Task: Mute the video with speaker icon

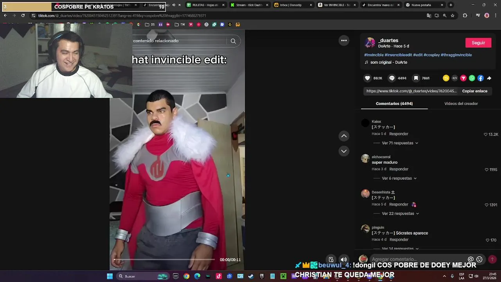Action: [343, 259]
